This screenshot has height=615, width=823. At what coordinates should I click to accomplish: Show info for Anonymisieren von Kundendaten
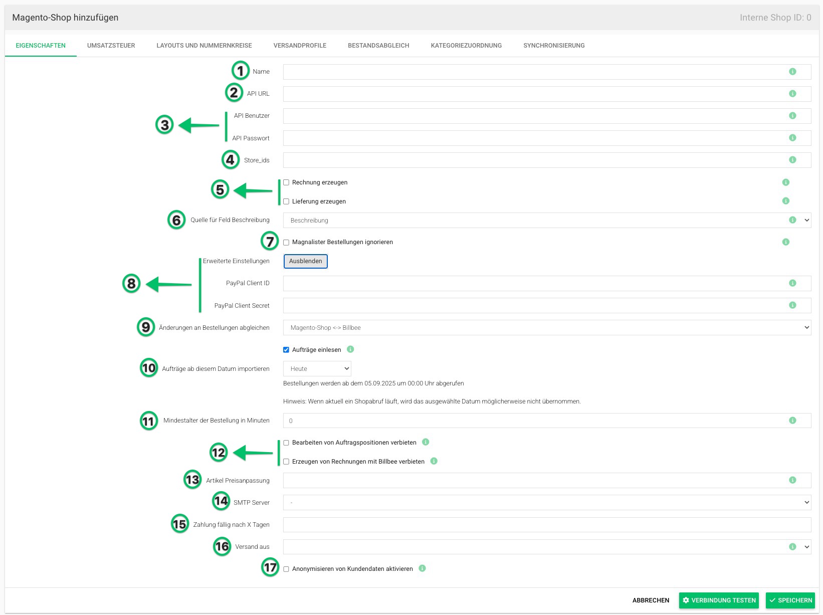coord(422,568)
